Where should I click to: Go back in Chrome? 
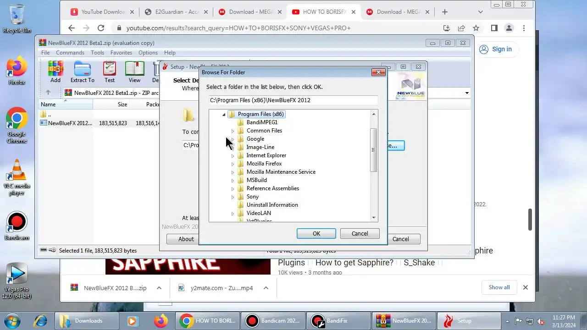[72, 28]
